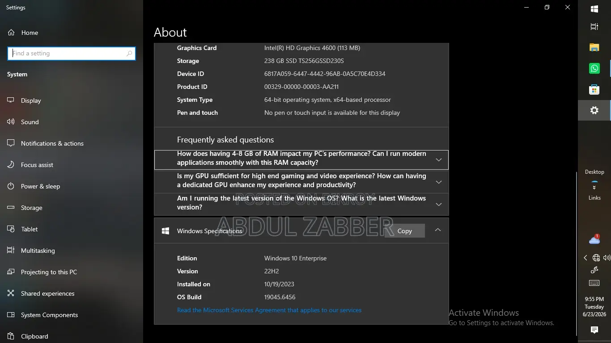Viewport: 611px width, 343px height.
Task: Select the Device ID value text
Action: tap(325, 74)
